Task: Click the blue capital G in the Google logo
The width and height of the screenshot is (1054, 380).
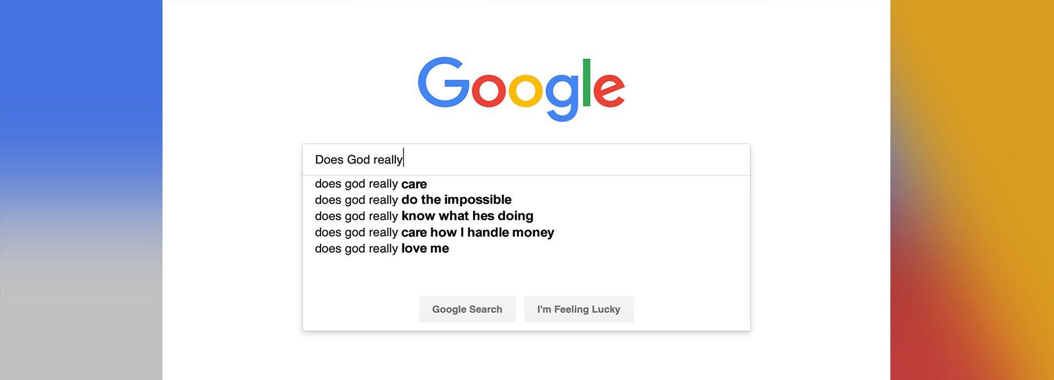Action: tap(442, 82)
